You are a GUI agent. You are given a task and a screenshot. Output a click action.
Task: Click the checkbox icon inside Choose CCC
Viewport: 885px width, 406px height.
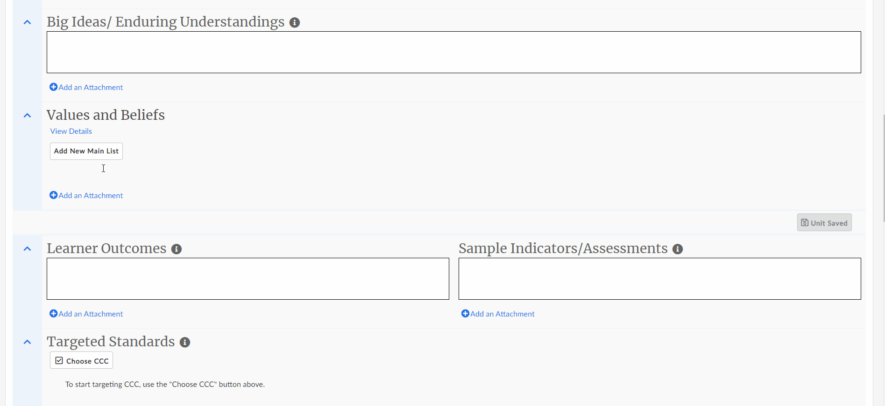59,360
